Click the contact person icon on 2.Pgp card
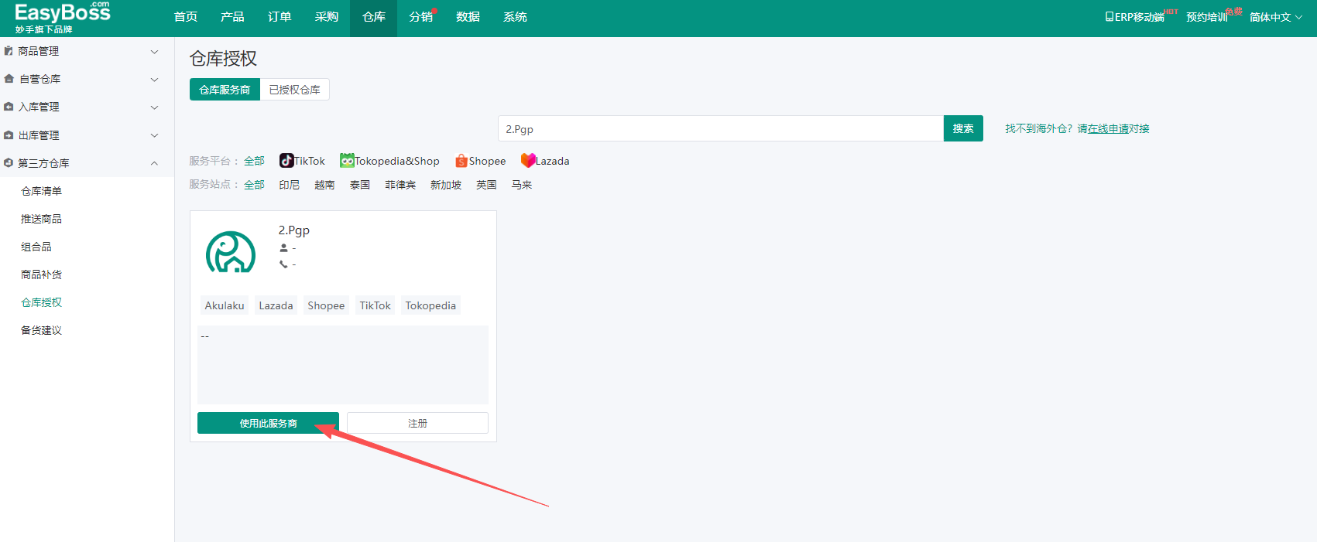Screen dimensions: 1317x542 pos(283,248)
